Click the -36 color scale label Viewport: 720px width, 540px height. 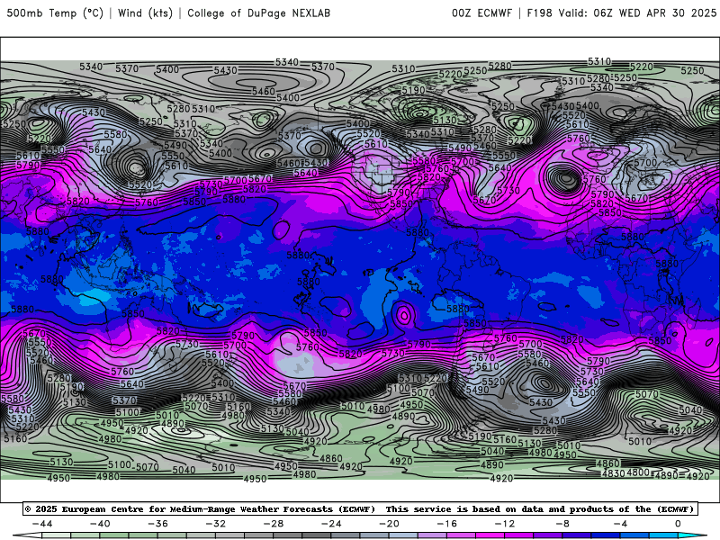158,524
